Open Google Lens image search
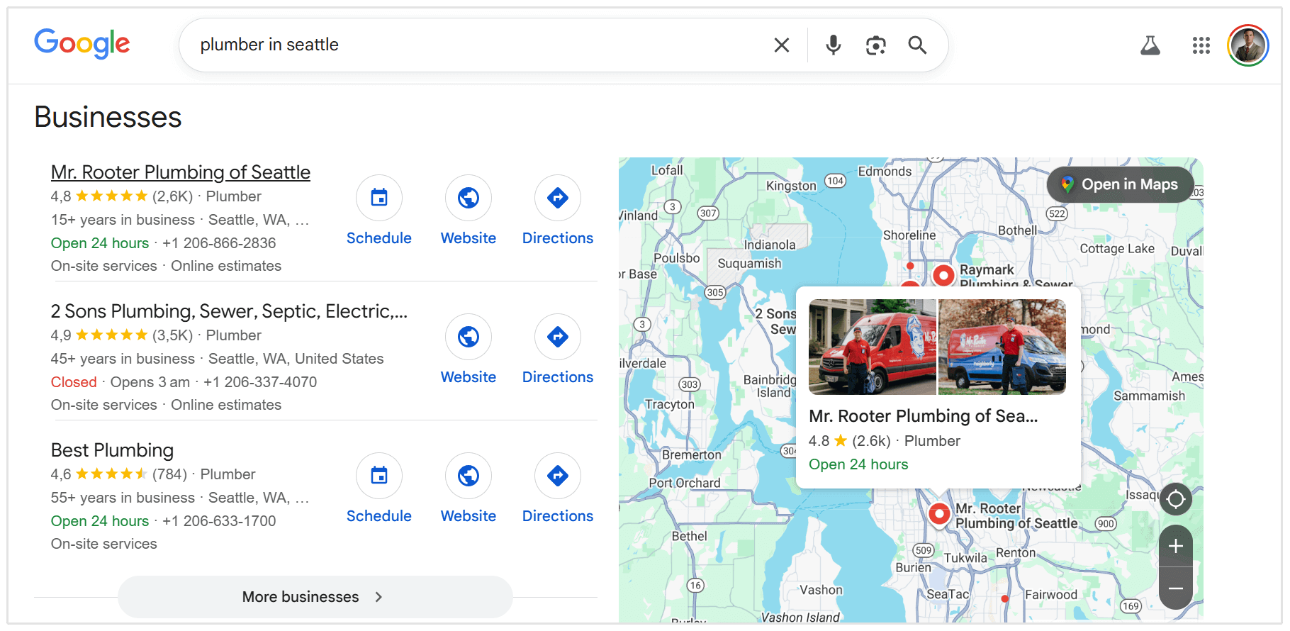The width and height of the screenshot is (1290, 631). point(875,45)
